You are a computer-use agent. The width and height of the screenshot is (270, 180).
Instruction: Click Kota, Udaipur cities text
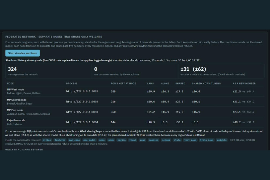(x=15, y=124)
